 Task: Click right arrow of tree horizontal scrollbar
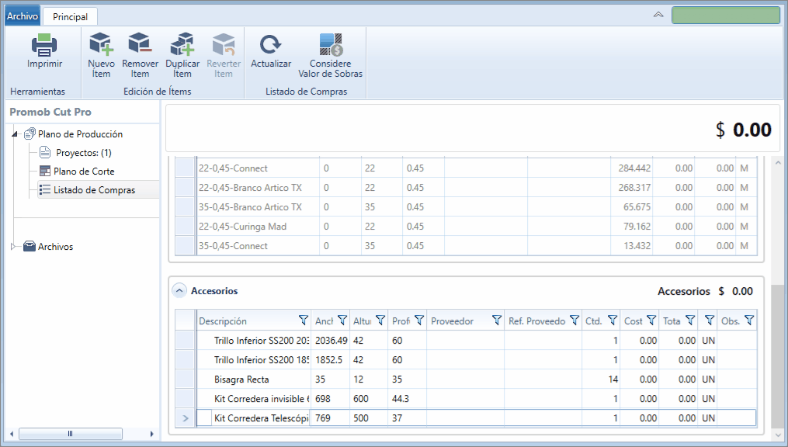tap(151, 434)
